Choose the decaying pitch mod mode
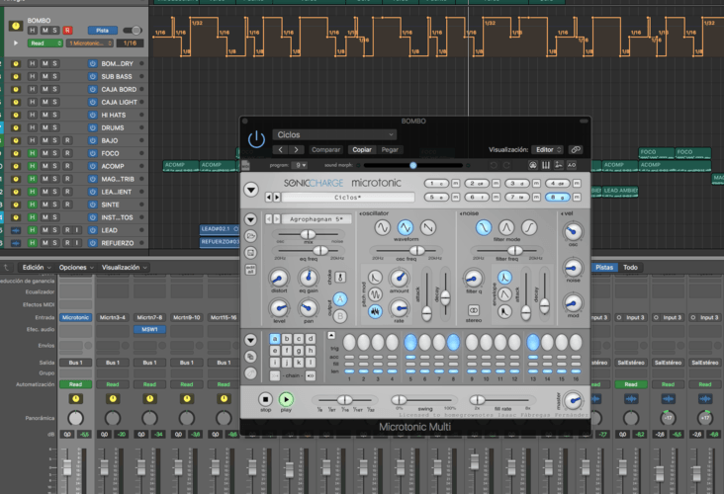Viewport: 724px width, 494px height. (375, 278)
